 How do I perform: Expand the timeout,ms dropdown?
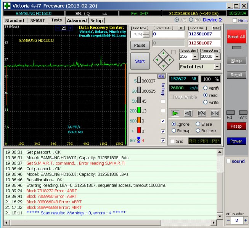click(217, 57)
